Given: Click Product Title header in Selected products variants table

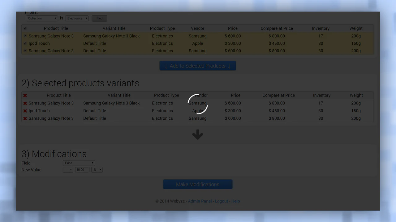Looking at the screenshot, I should tap(59, 95).
